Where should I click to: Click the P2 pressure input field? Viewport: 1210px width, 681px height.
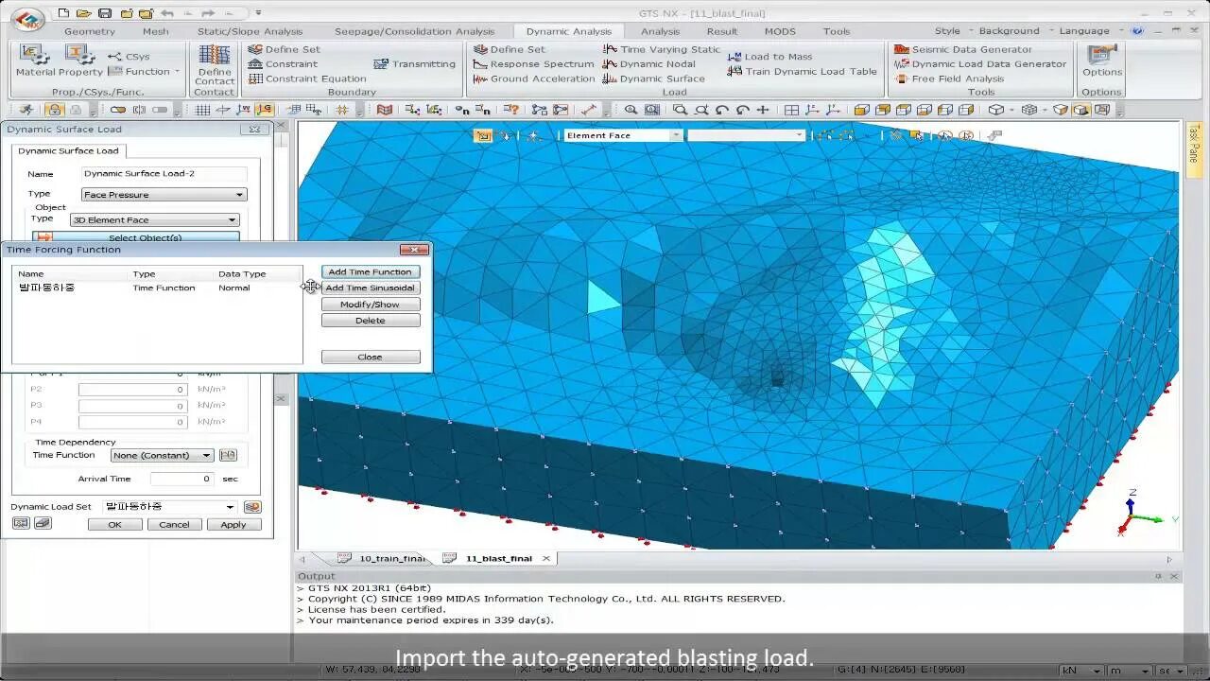132,390
